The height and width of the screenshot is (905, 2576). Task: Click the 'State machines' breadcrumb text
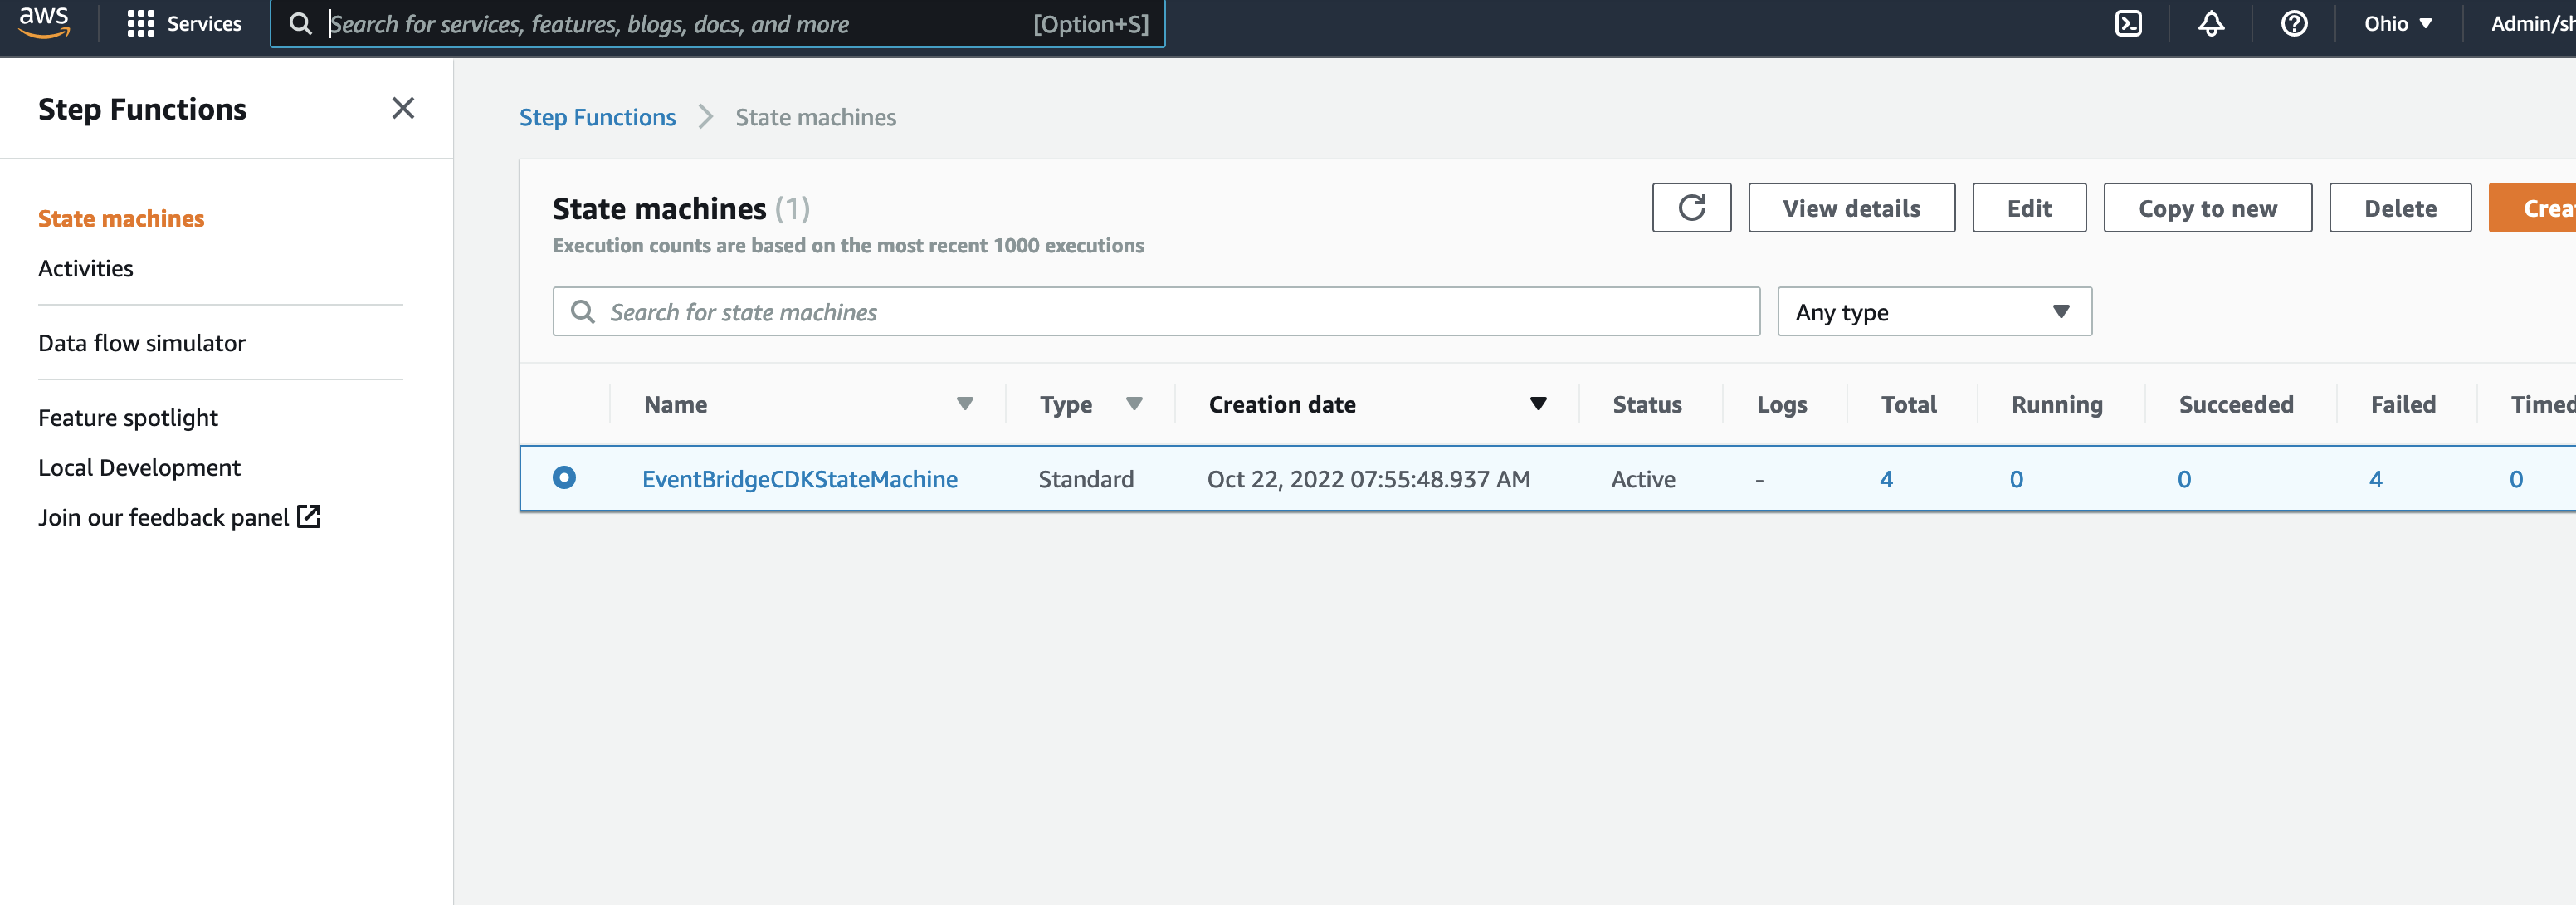click(816, 118)
